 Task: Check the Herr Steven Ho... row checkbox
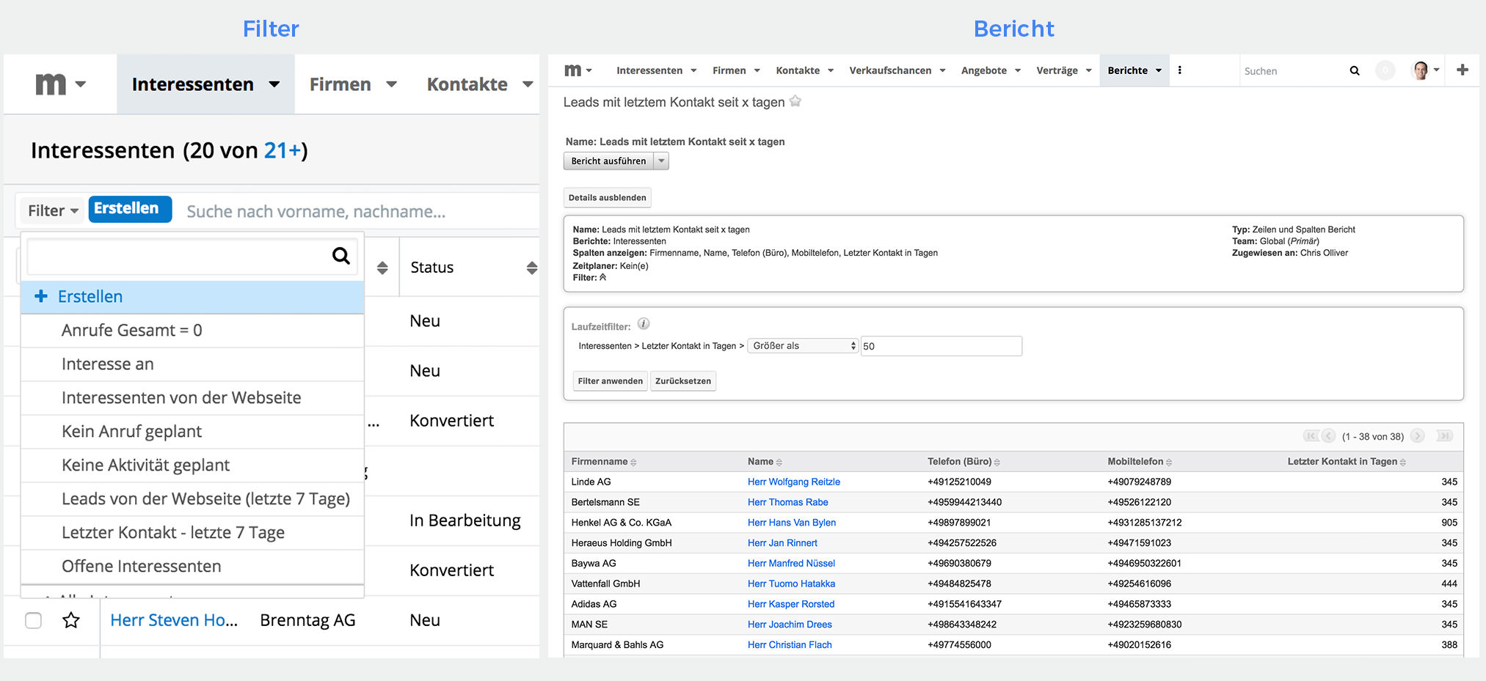[x=34, y=621]
